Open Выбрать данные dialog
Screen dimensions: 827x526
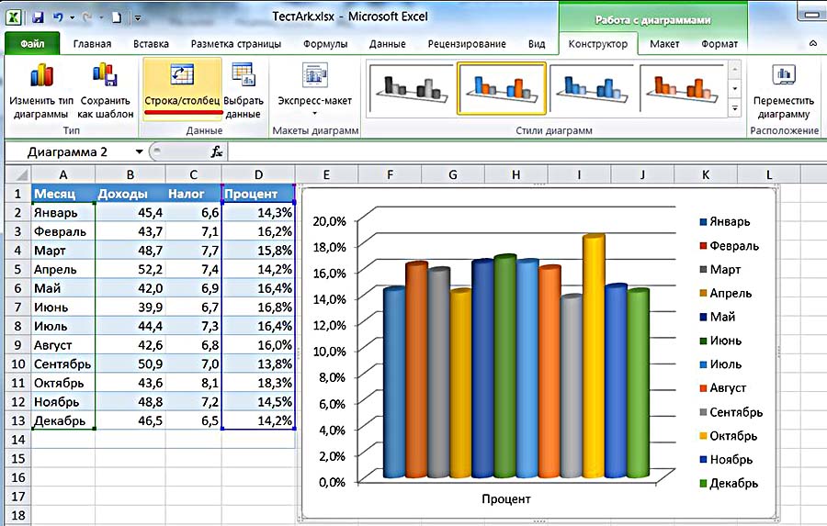pyautogui.click(x=244, y=78)
